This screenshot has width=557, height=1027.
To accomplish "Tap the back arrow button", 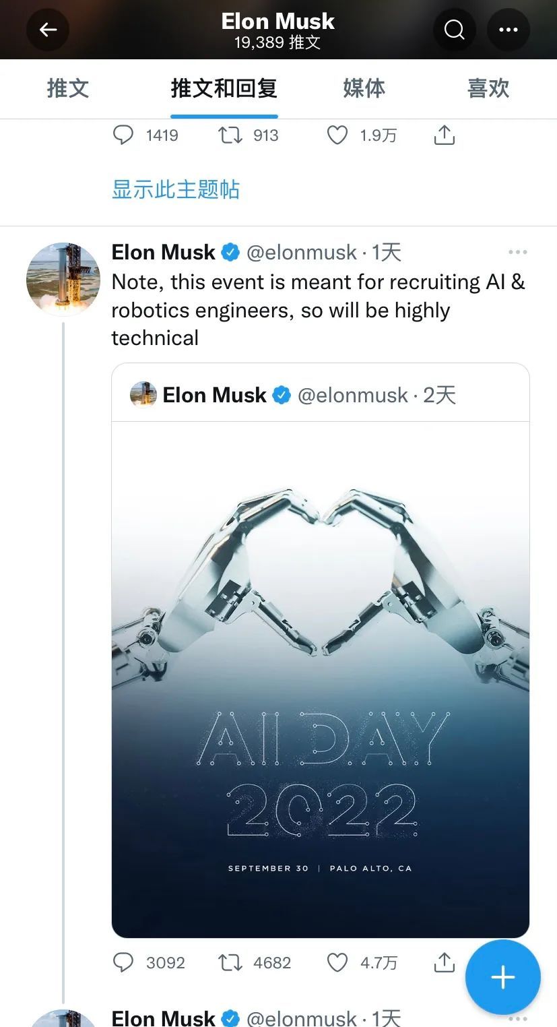I will pos(48,30).
